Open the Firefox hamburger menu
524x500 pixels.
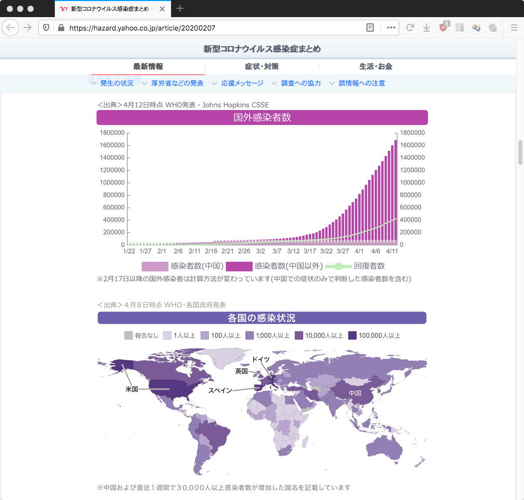point(514,27)
